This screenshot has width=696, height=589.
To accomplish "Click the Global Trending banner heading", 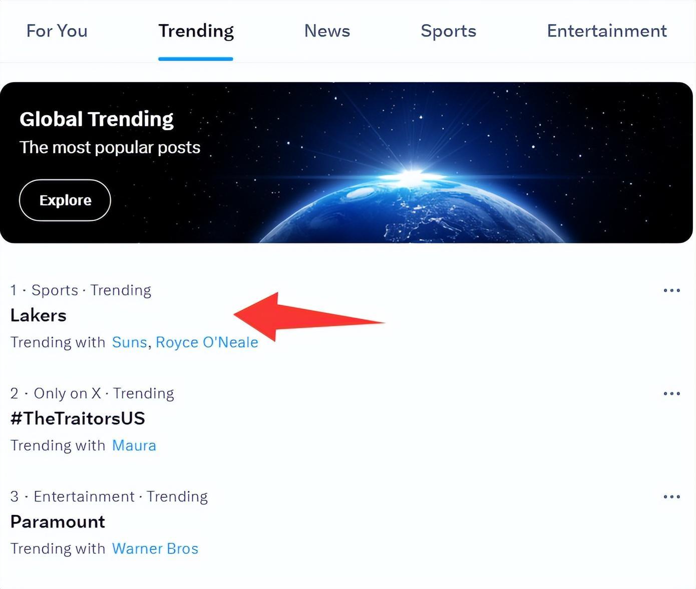I will tap(97, 119).
